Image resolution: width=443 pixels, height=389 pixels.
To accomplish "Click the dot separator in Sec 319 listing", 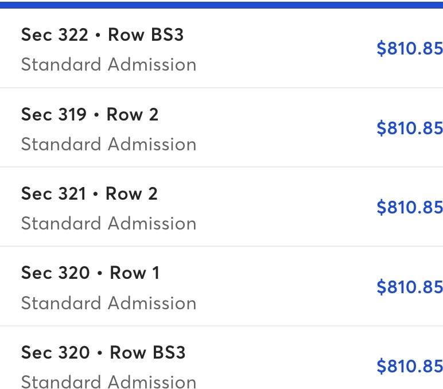I will 96,115.
